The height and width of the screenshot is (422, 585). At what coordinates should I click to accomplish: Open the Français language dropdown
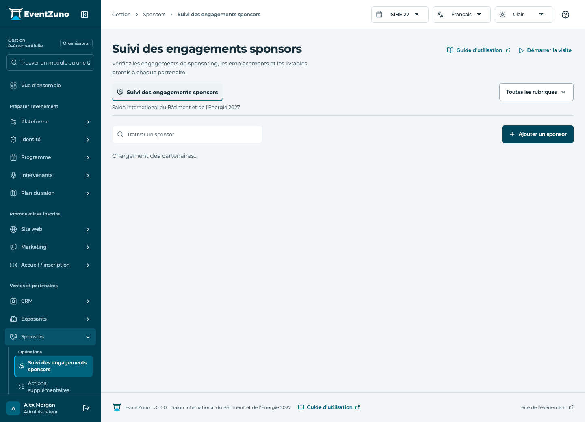pyautogui.click(x=461, y=15)
